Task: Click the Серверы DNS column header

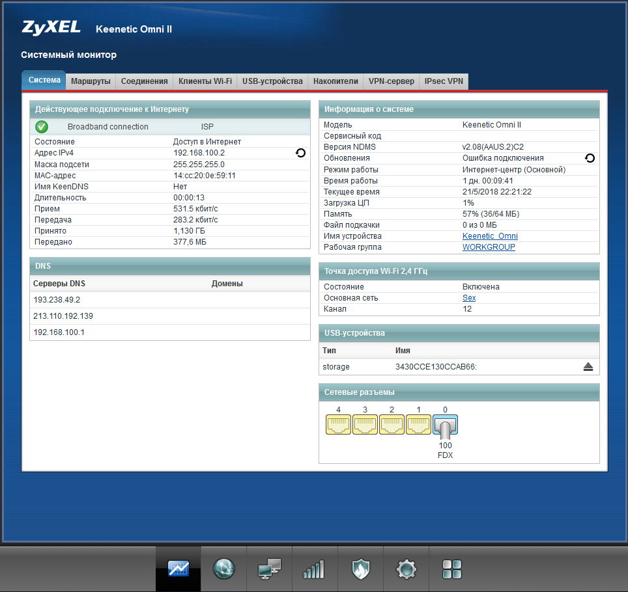Action: click(59, 284)
